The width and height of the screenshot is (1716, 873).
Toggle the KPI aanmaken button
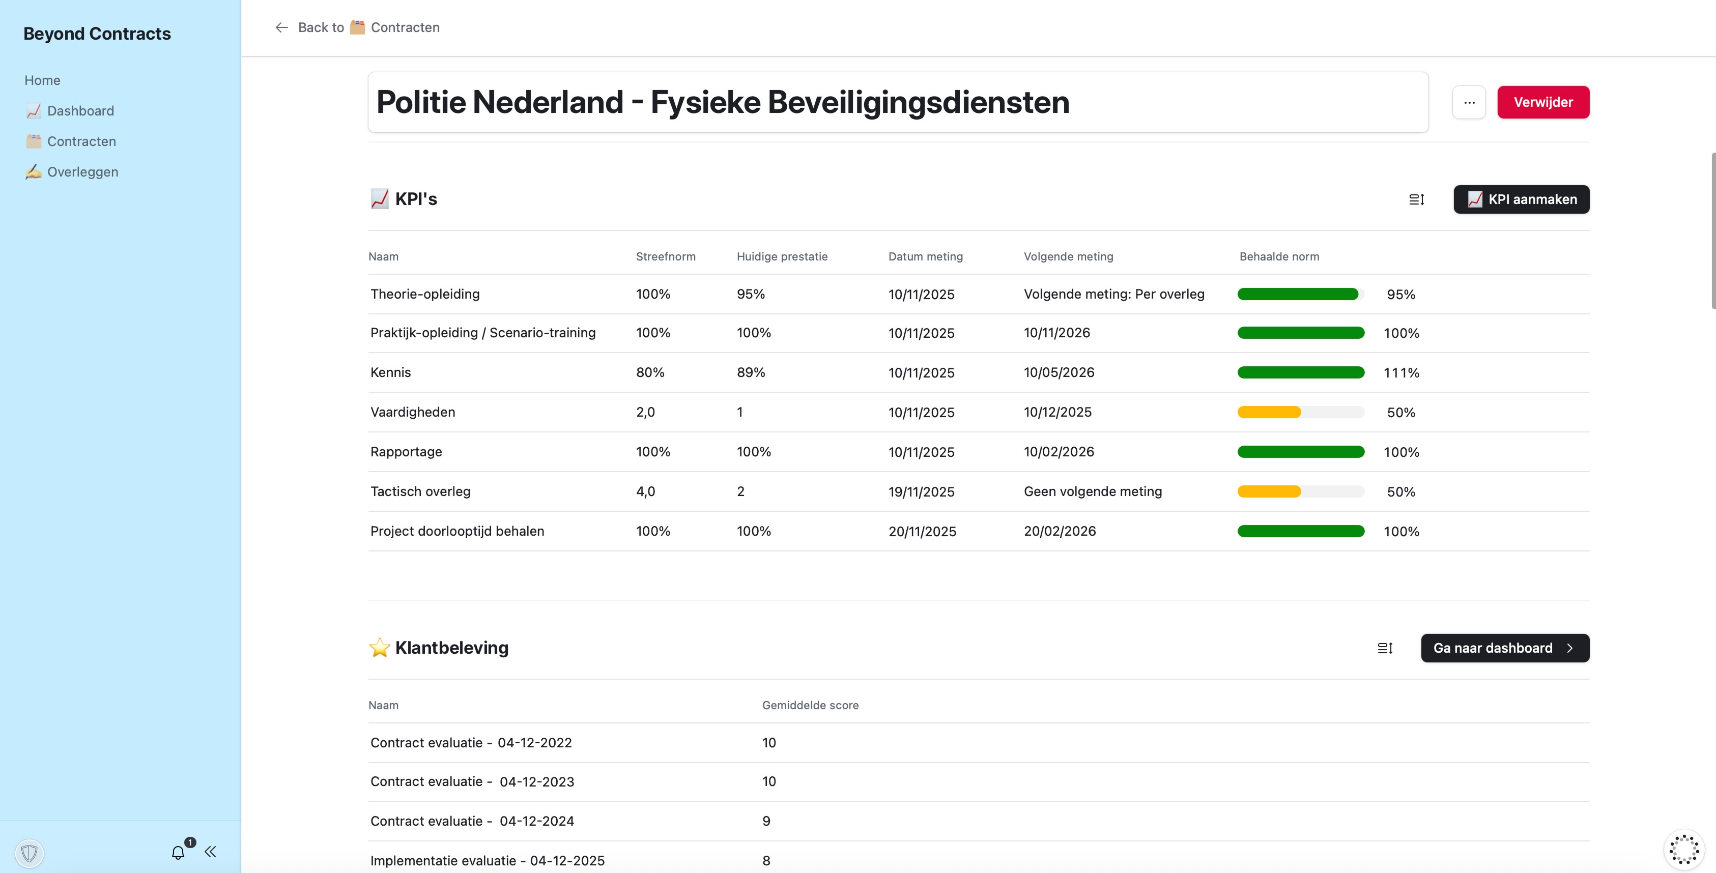(x=1521, y=199)
